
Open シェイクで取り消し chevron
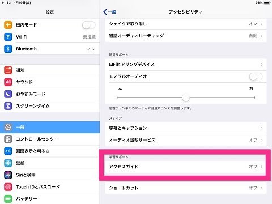click(x=262, y=24)
